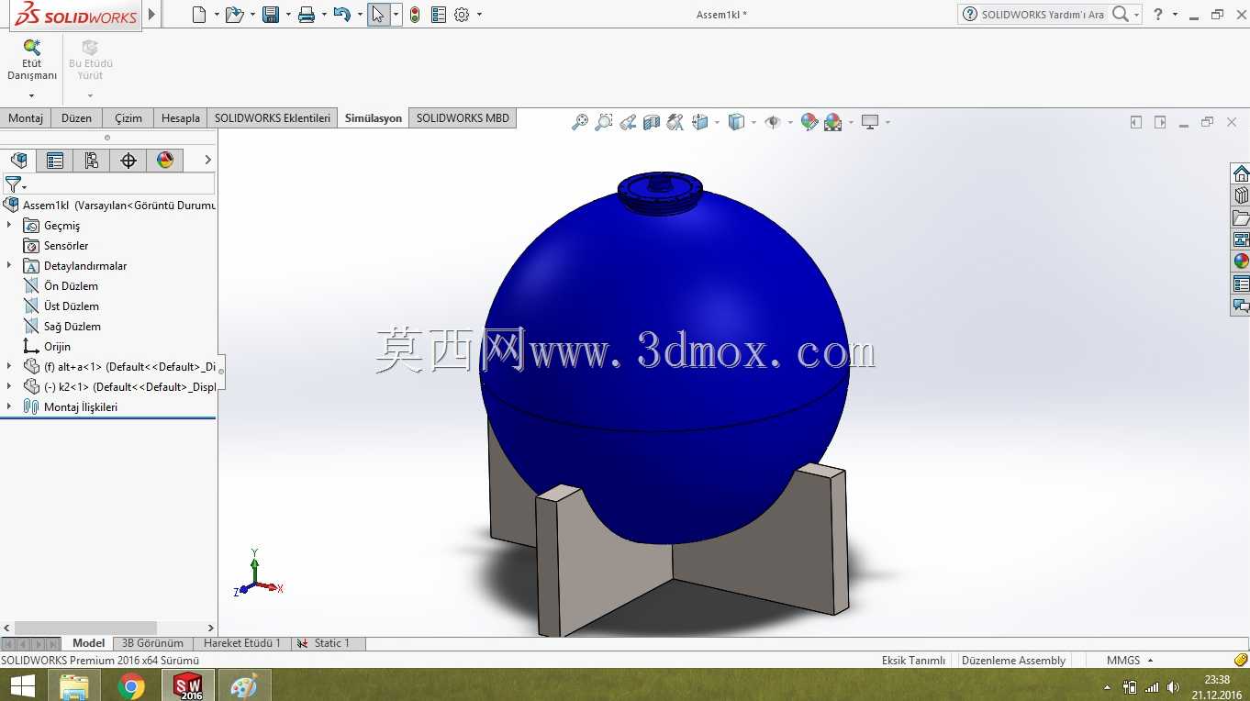Open Google Chrome from the taskbar
Image resolution: width=1250 pixels, height=701 pixels.
tap(131, 685)
